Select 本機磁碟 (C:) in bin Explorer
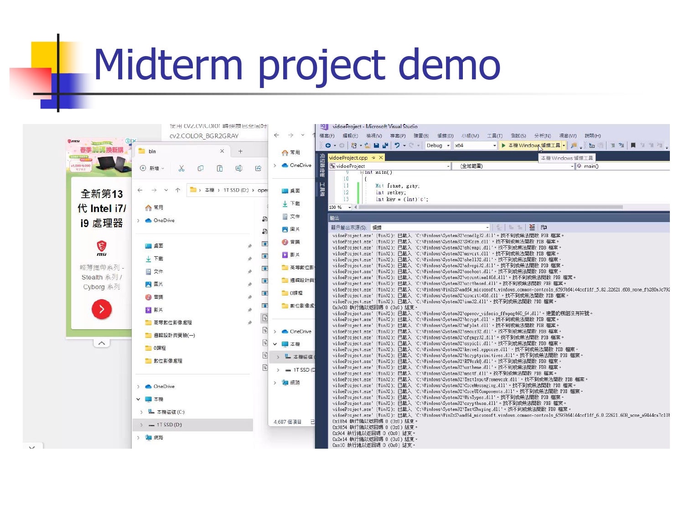Image resolution: width=684 pixels, height=513 pixels. coord(171,412)
